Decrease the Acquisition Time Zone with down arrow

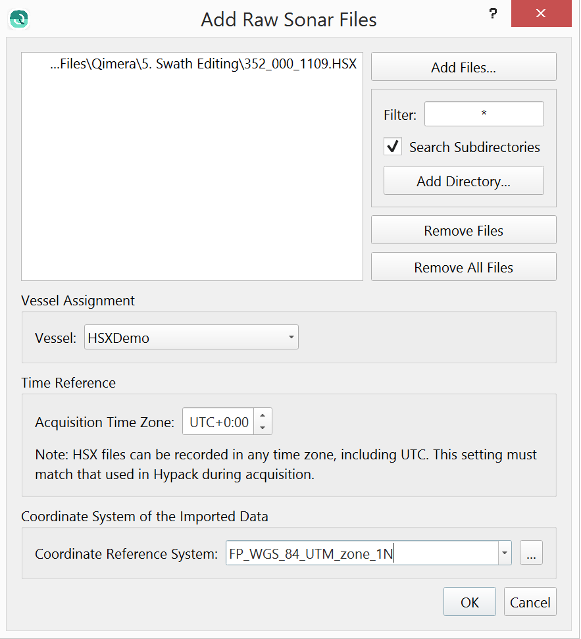point(263,428)
